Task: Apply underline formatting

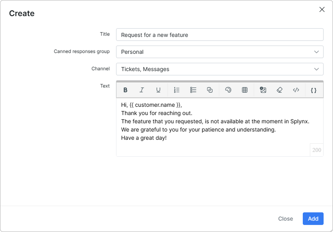Action: click(158, 90)
